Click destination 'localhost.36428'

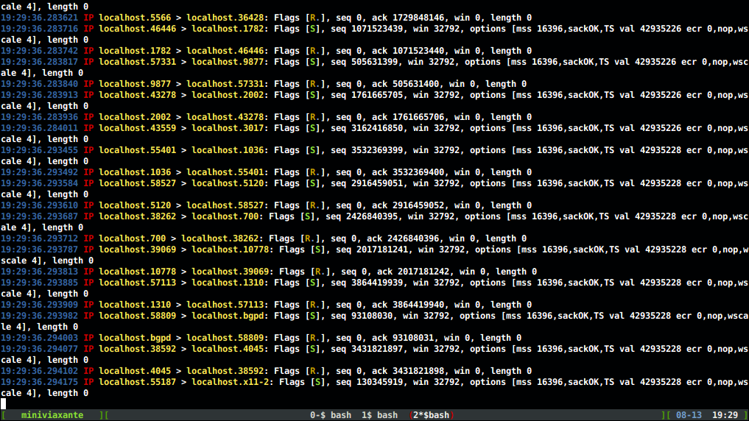pyautogui.click(x=225, y=18)
